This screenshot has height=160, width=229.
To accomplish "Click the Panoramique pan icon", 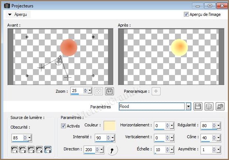I will [x=156, y=91].
